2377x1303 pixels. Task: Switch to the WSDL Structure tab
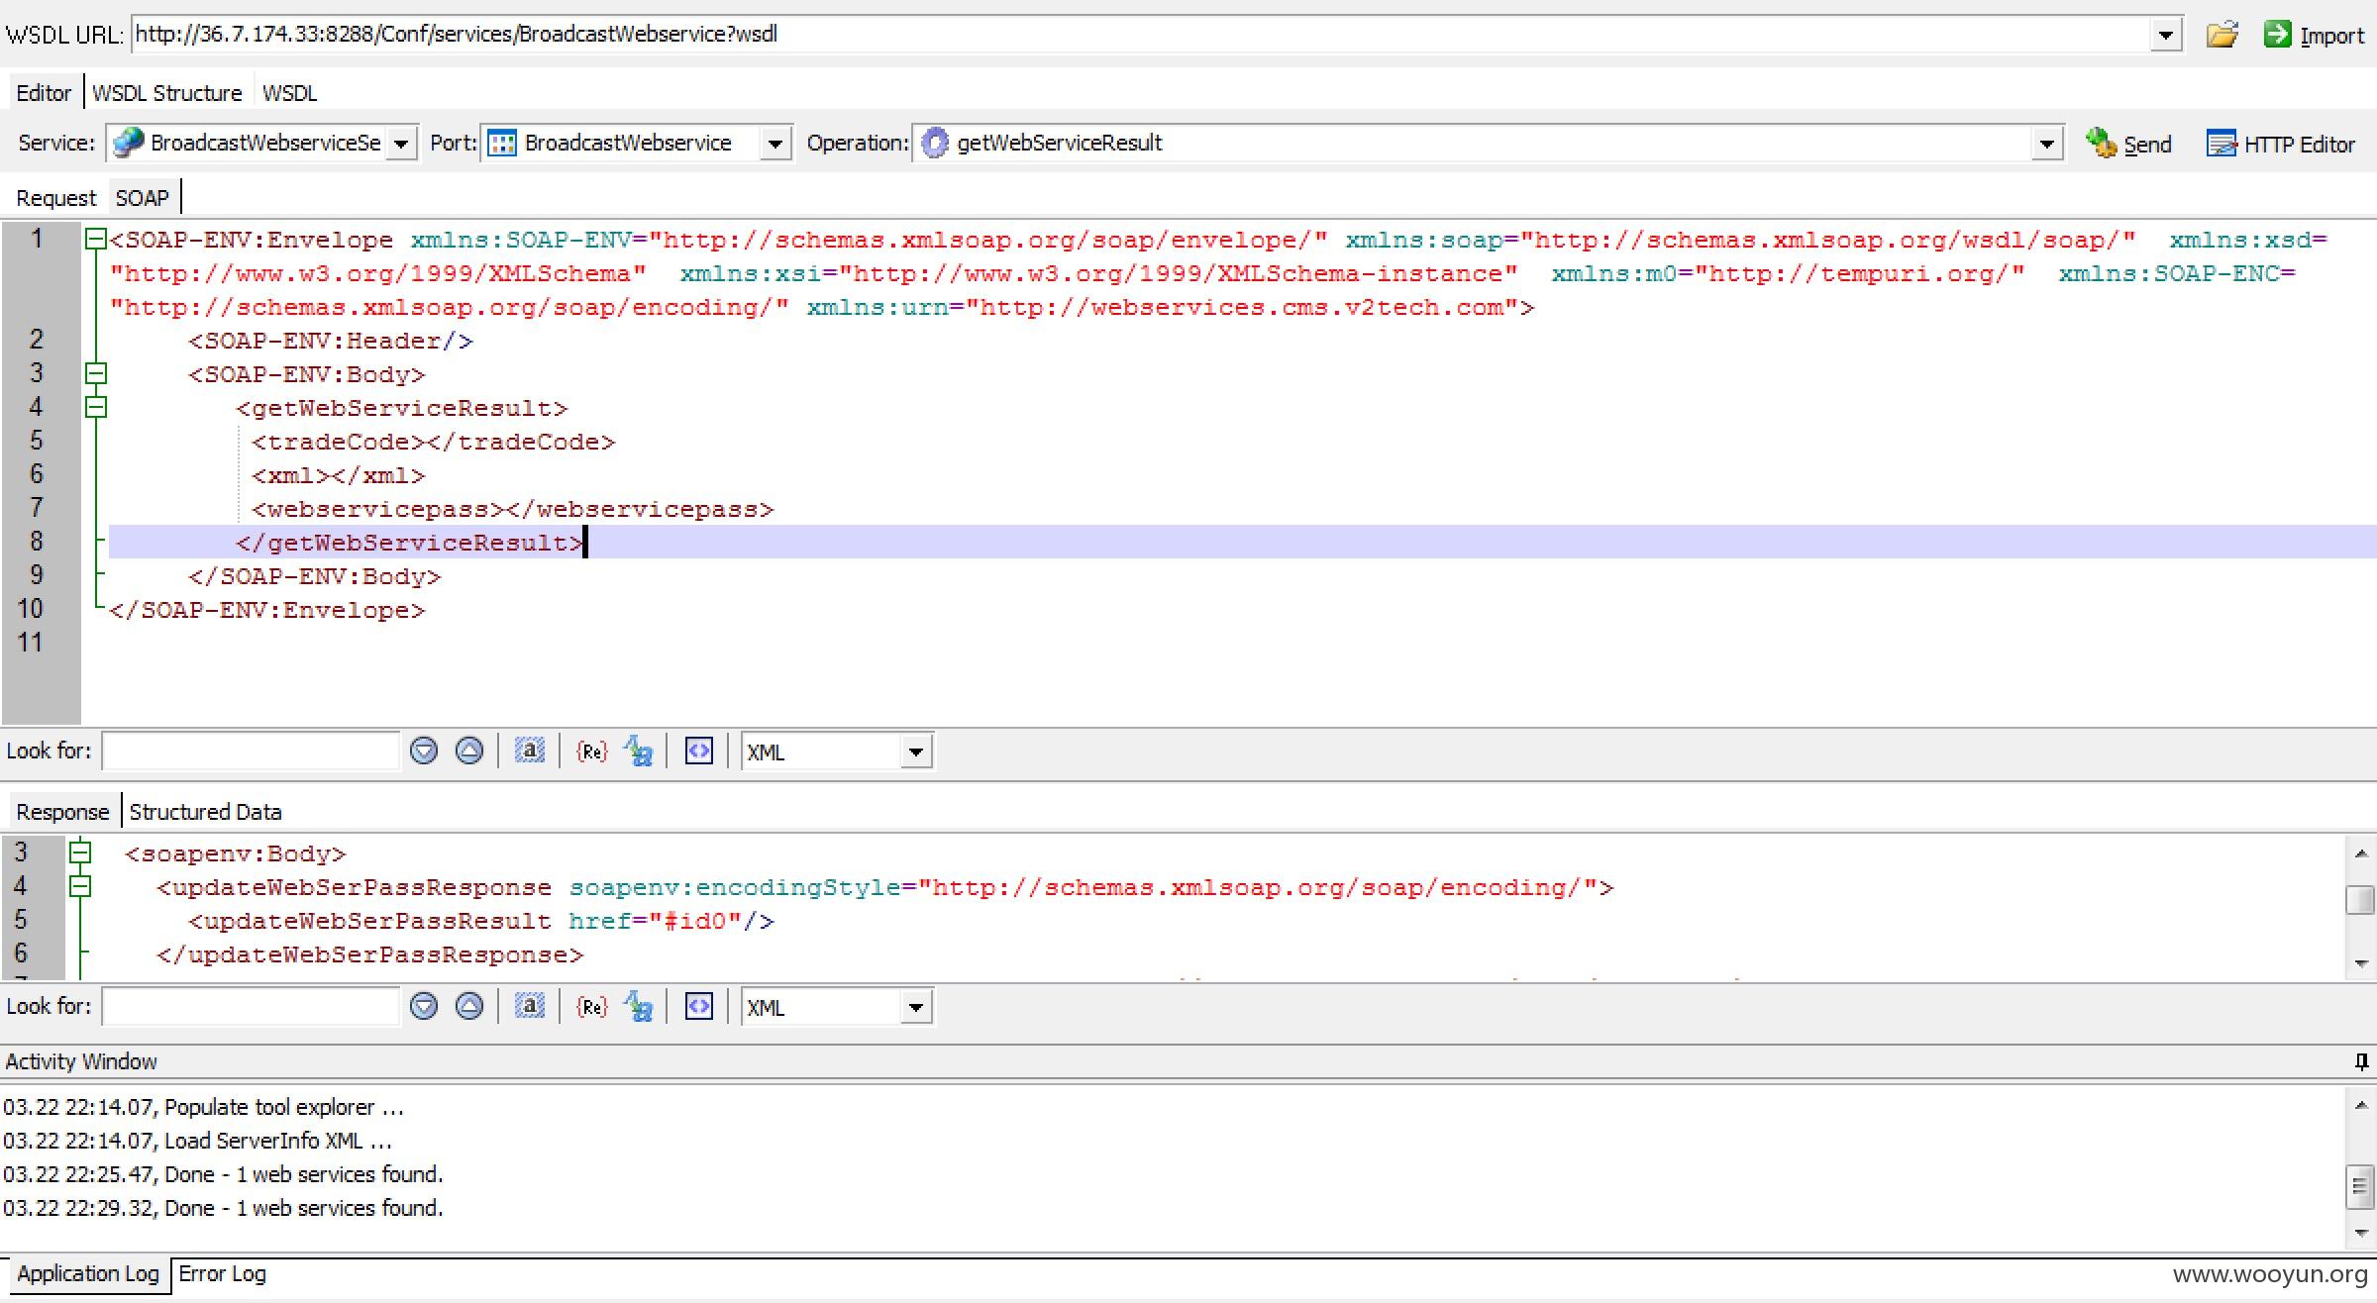coord(166,93)
